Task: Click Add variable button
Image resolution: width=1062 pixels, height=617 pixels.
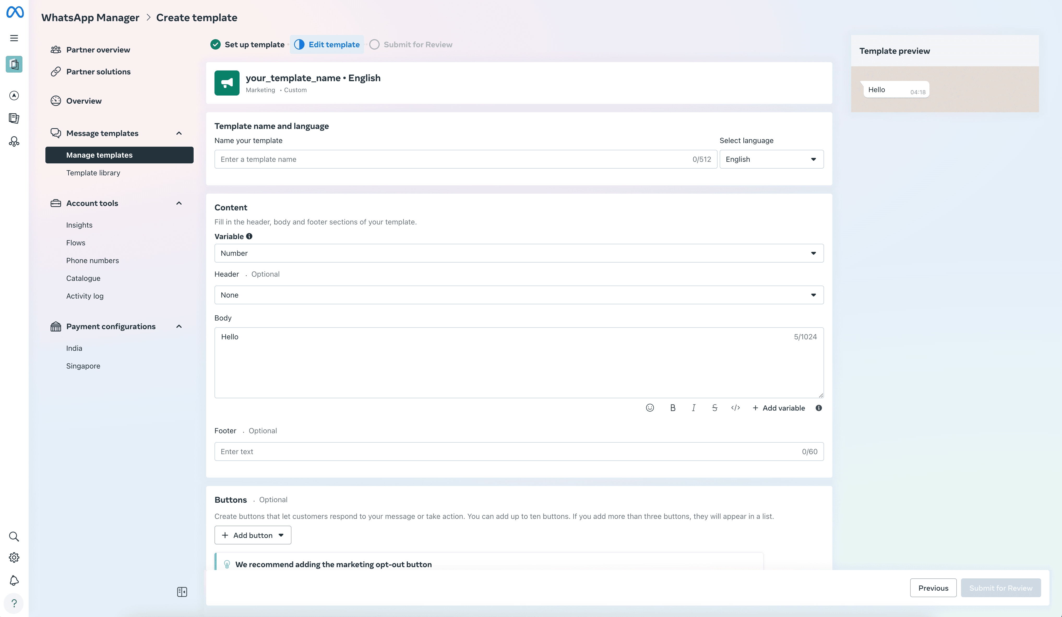Action: [779, 407]
